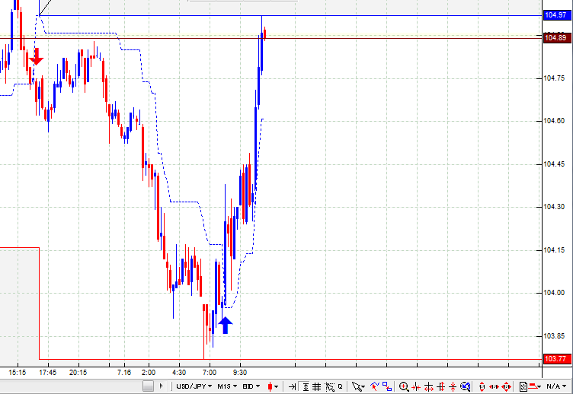
Task: Open the USD/JPY symbol dropdown
Action: pos(194,386)
